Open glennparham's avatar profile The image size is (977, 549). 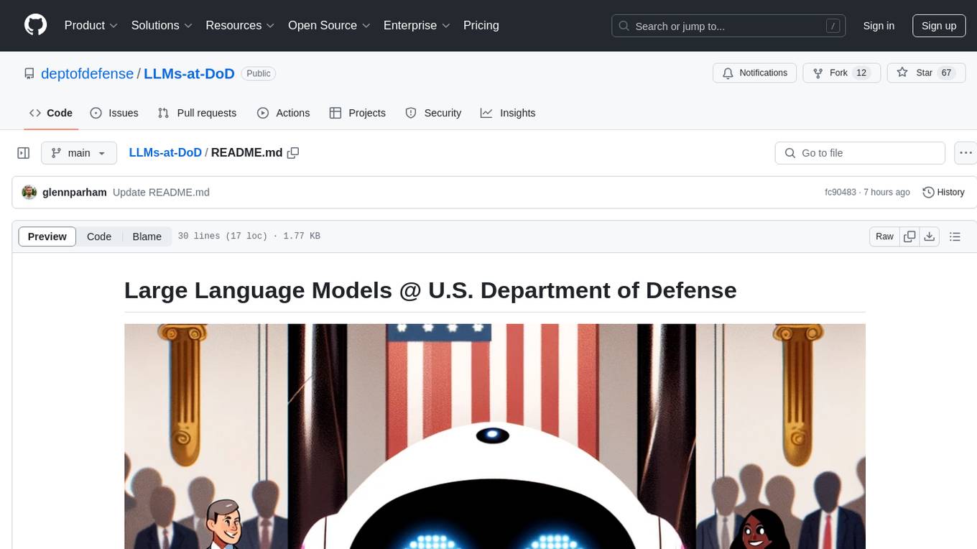[x=29, y=192]
